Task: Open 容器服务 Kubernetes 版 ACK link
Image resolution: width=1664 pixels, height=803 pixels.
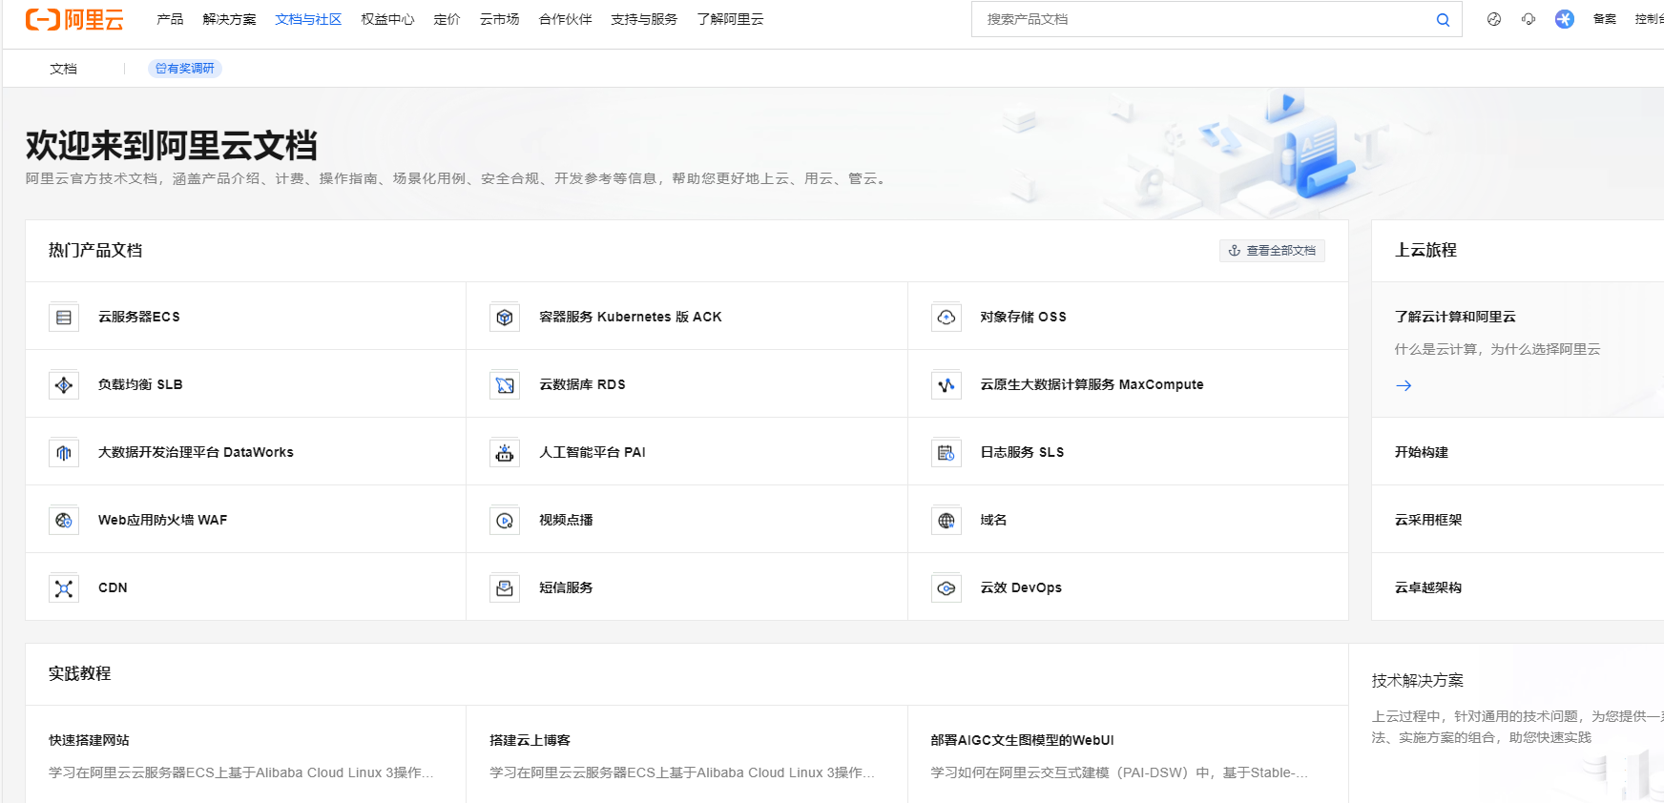Action: tap(631, 317)
